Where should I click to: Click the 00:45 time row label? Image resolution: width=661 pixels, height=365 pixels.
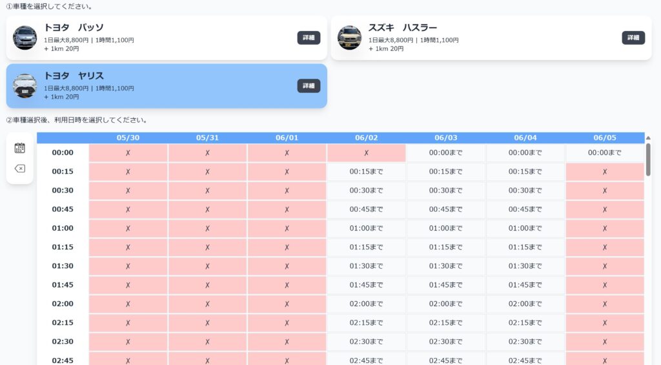[63, 209]
